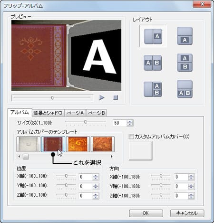This screenshot has height=223, width=214.
Task: Open the 背景とシャドウ tab
Action: [48, 113]
